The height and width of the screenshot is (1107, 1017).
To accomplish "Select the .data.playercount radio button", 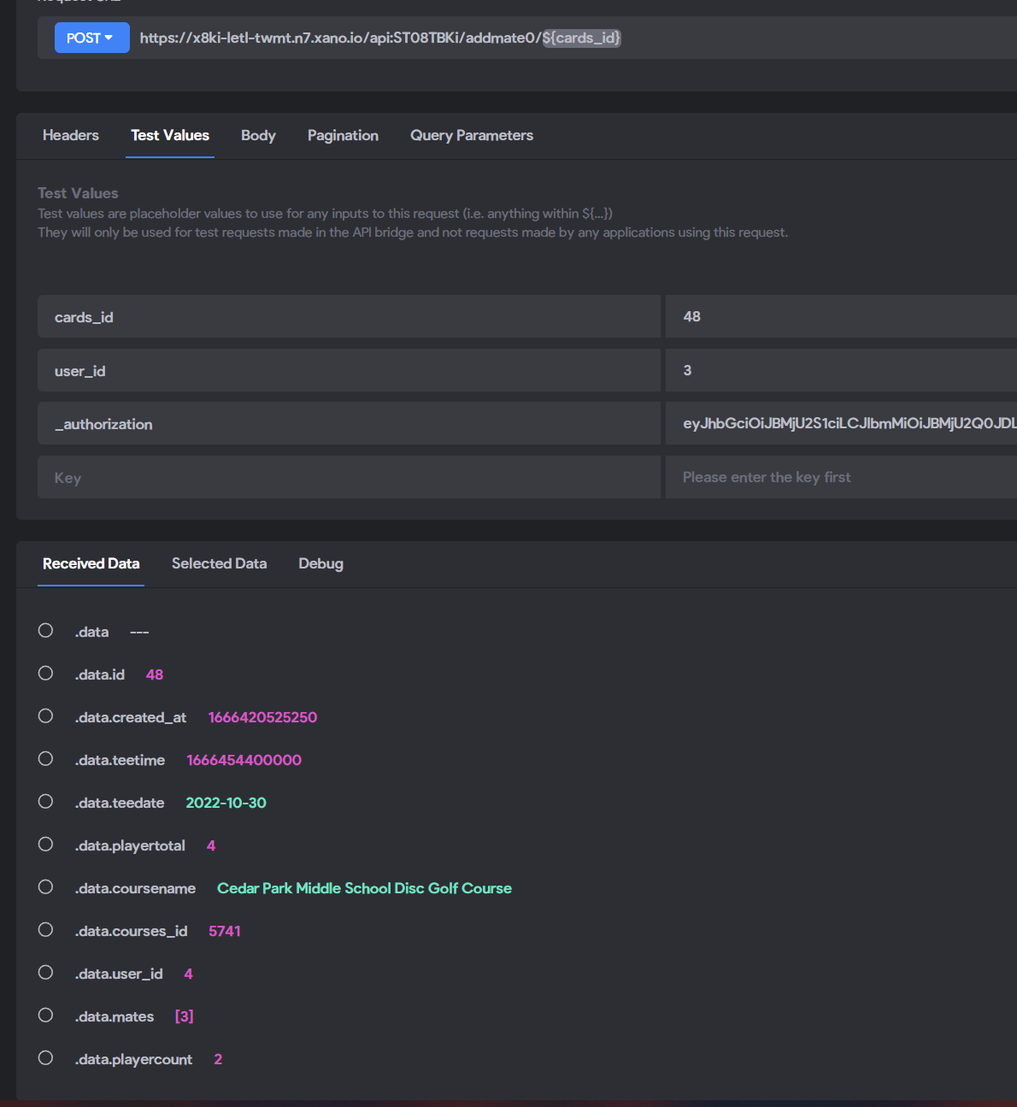I will 46,1058.
